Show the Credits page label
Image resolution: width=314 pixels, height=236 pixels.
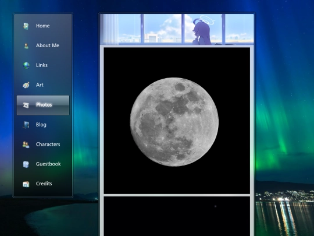pos(44,184)
